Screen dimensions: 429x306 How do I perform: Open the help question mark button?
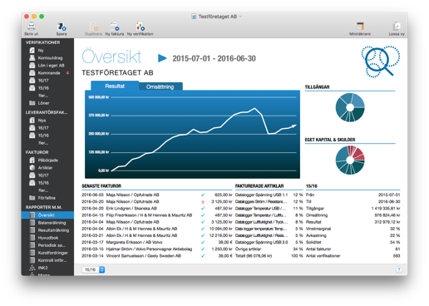(399, 269)
